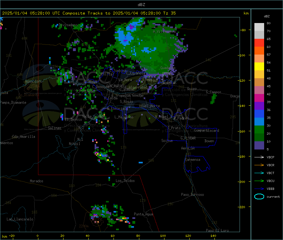This screenshot has height=240, width=283.
Task: Click the 'Cda_Amarilla' map label
Action: click(x=24, y=137)
